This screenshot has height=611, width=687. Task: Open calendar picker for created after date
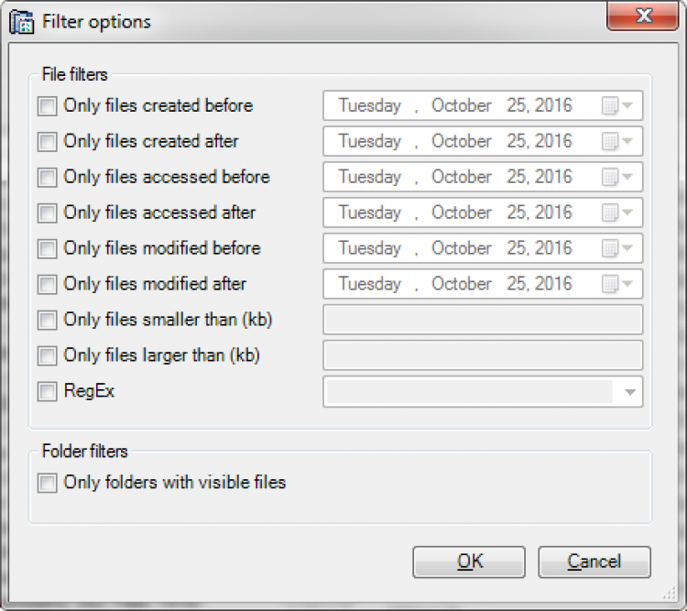click(617, 142)
